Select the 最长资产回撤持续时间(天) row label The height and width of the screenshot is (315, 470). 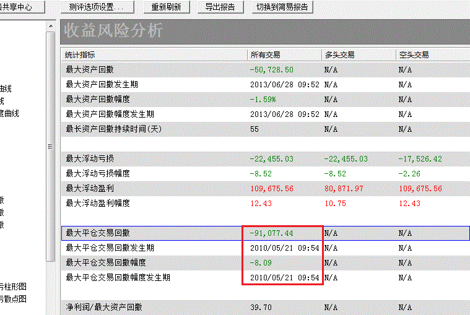(113, 129)
